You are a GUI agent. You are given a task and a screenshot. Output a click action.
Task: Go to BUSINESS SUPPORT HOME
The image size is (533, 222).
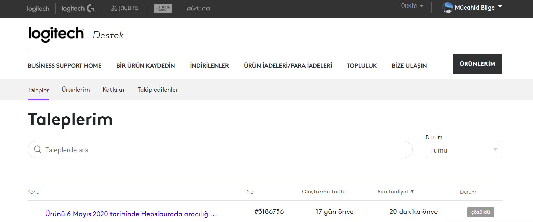click(65, 66)
